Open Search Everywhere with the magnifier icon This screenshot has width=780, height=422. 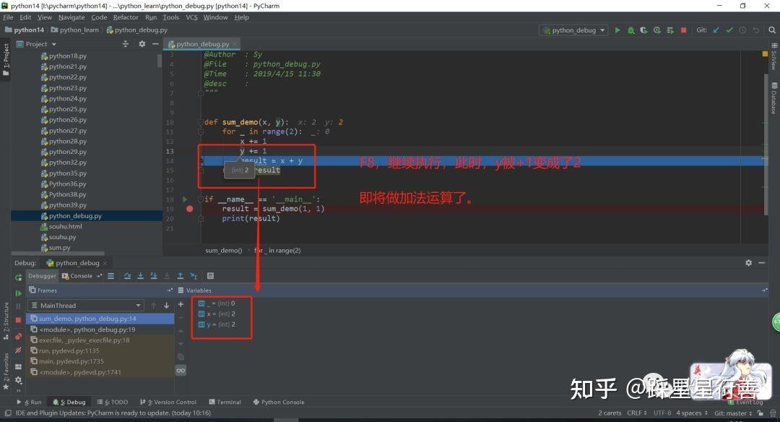click(773, 30)
